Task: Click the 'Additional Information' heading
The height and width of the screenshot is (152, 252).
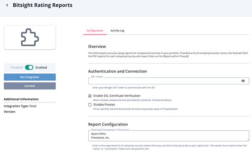Action: click(21, 99)
